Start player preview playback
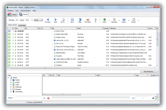This screenshot has height=110, width=166. (45, 98)
